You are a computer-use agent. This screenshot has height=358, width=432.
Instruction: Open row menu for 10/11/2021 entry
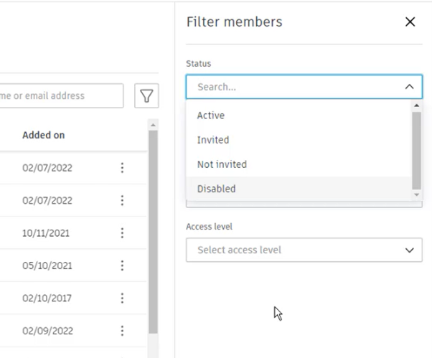click(122, 233)
